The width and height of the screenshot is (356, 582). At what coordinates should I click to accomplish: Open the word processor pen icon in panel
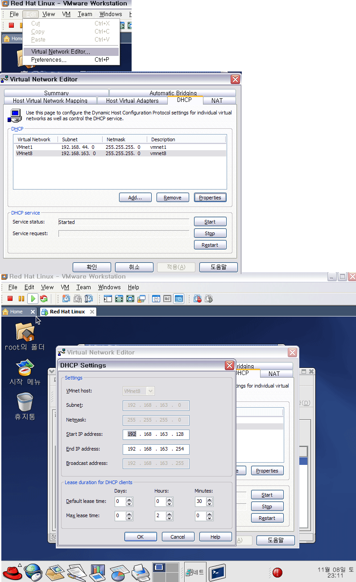pyautogui.click(x=76, y=572)
